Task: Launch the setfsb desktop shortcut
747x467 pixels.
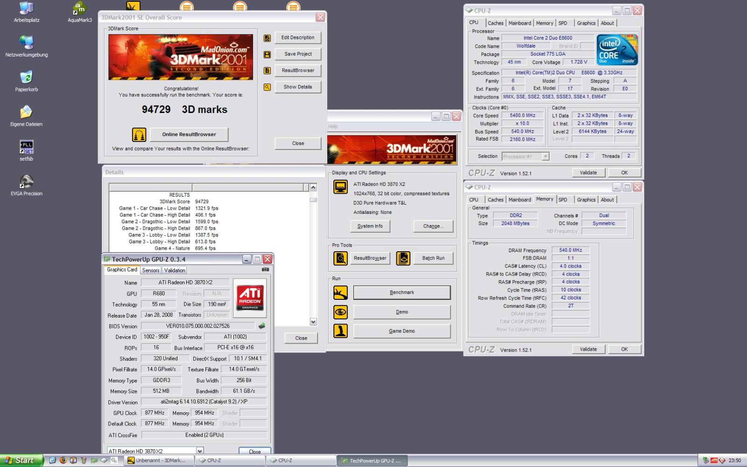Action: (x=27, y=150)
